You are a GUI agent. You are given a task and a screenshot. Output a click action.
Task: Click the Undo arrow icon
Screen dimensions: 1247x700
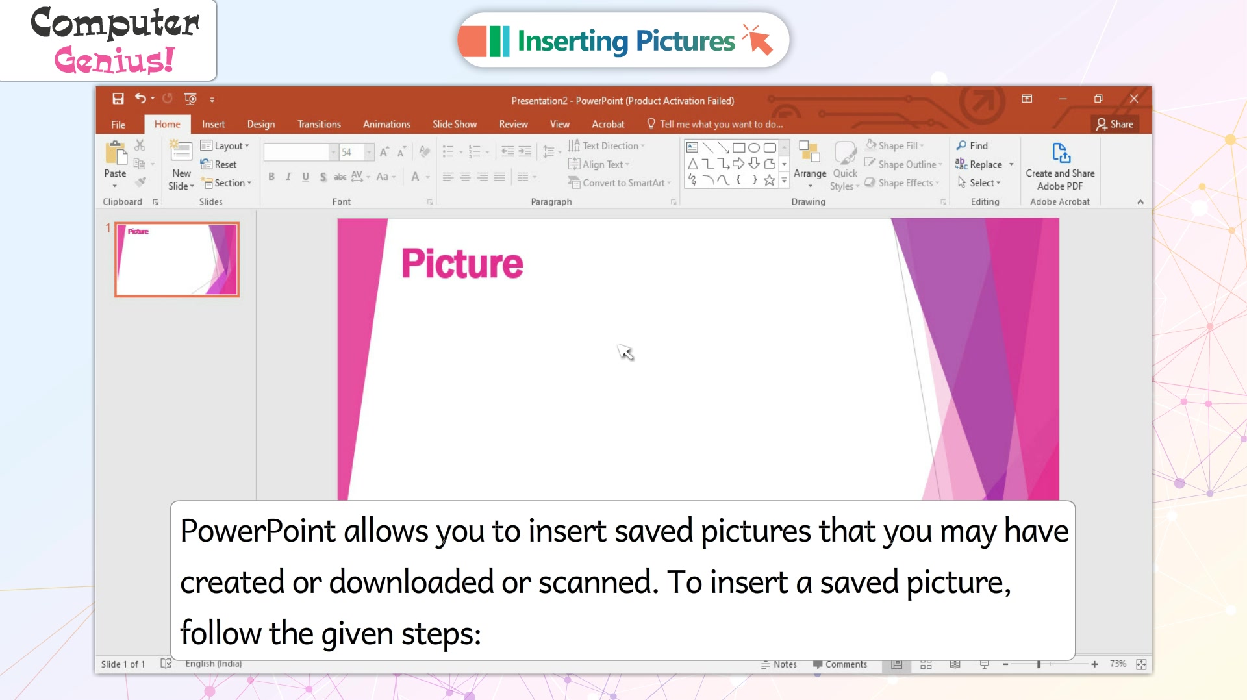140,98
